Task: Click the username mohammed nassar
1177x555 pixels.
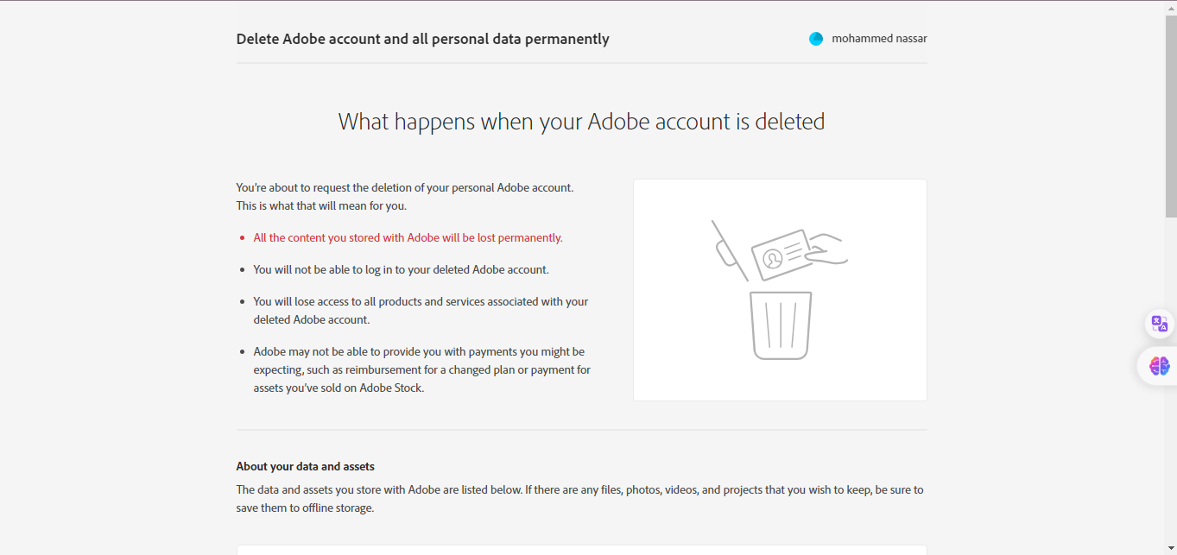Action: tap(879, 39)
